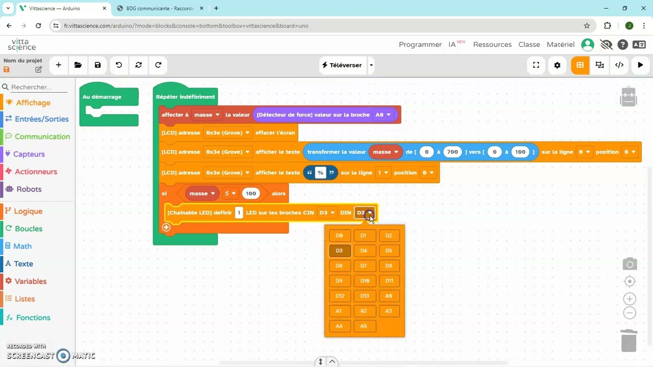
Task: Toggle language translation A-Z icon
Action: tap(639, 45)
